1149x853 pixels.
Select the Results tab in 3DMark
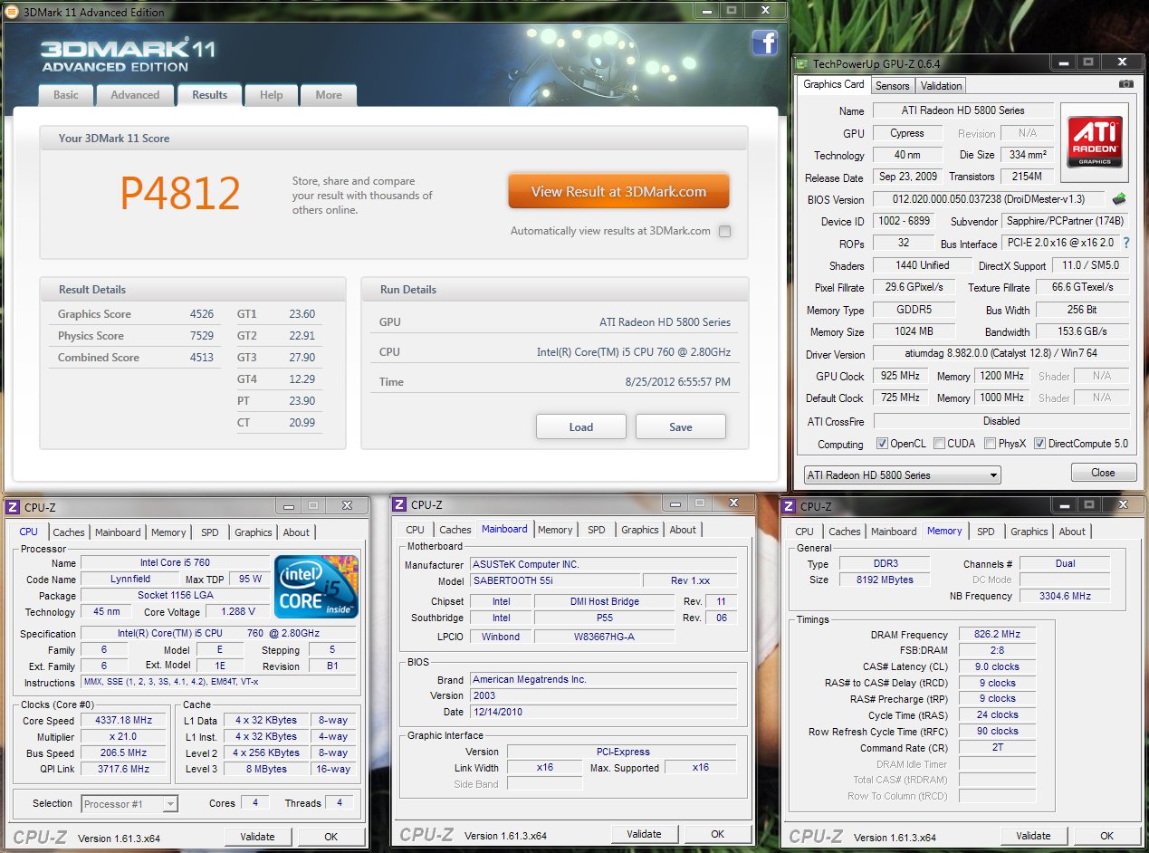[209, 95]
